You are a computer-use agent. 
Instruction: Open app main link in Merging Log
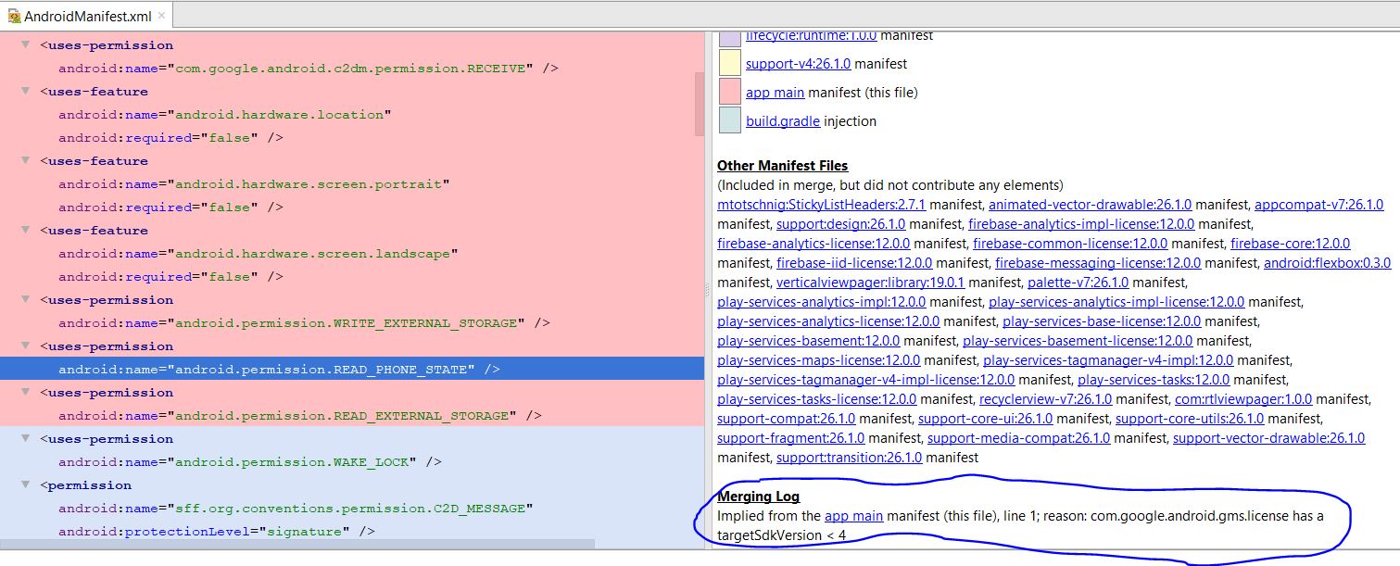click(853, 516)
